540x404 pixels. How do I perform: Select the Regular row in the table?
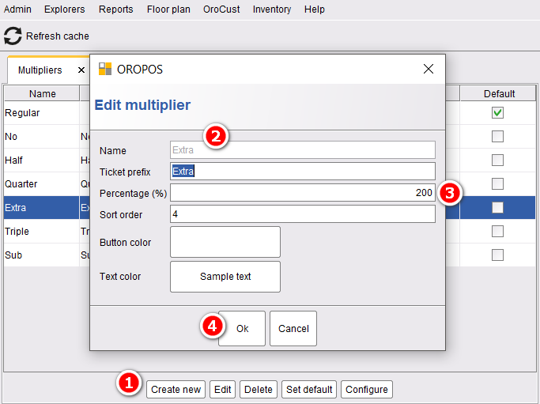click(x=42, y=112)
